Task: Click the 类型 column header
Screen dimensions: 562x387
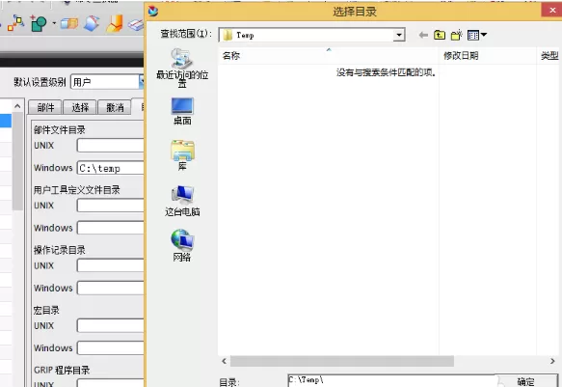Action: pos(549,56)
